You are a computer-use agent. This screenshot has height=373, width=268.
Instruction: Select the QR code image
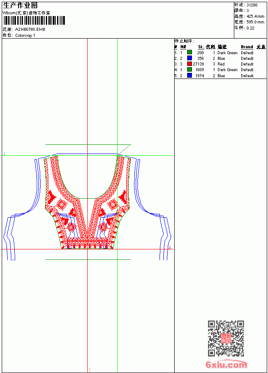point(226,338)
